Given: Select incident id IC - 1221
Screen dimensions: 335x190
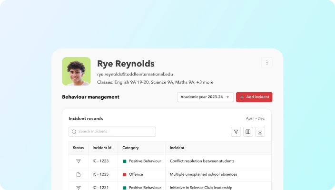Looking at the screenshot, I should pyautogui.click(x=100, y=188).
